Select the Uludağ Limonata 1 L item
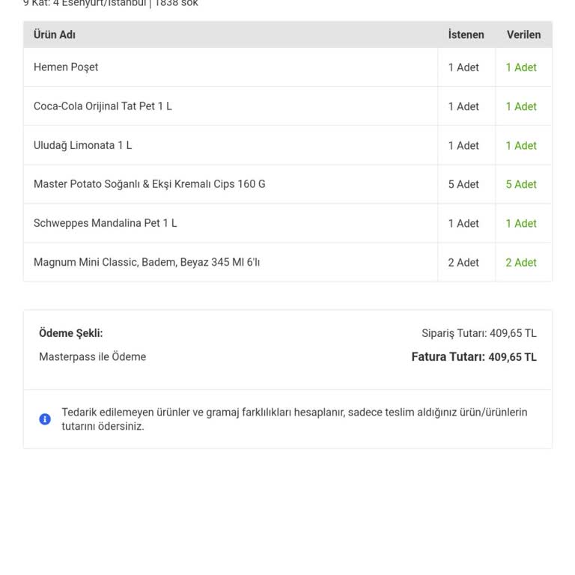The width and height of the screenshot is (575, 575). (82, 145)
